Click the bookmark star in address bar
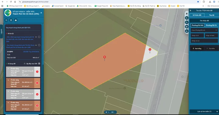219x115 pixels. point(198,2)
